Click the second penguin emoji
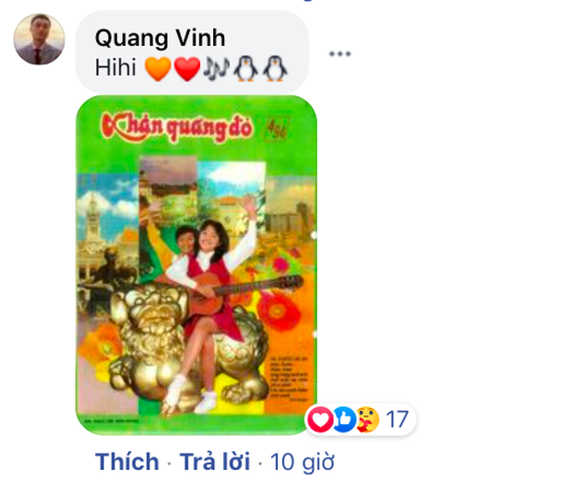 [276, 68]
